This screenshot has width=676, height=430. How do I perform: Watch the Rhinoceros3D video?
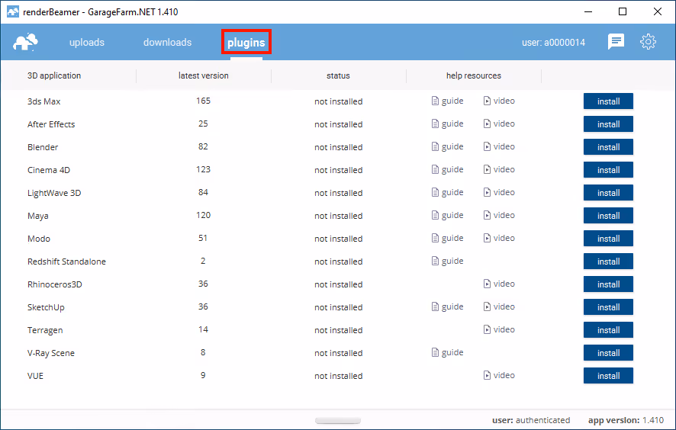(499, 284)
